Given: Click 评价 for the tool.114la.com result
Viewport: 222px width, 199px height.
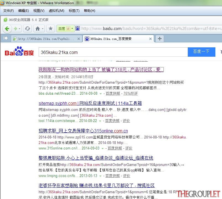Looking at the screenshot, I should pos(126,121).
